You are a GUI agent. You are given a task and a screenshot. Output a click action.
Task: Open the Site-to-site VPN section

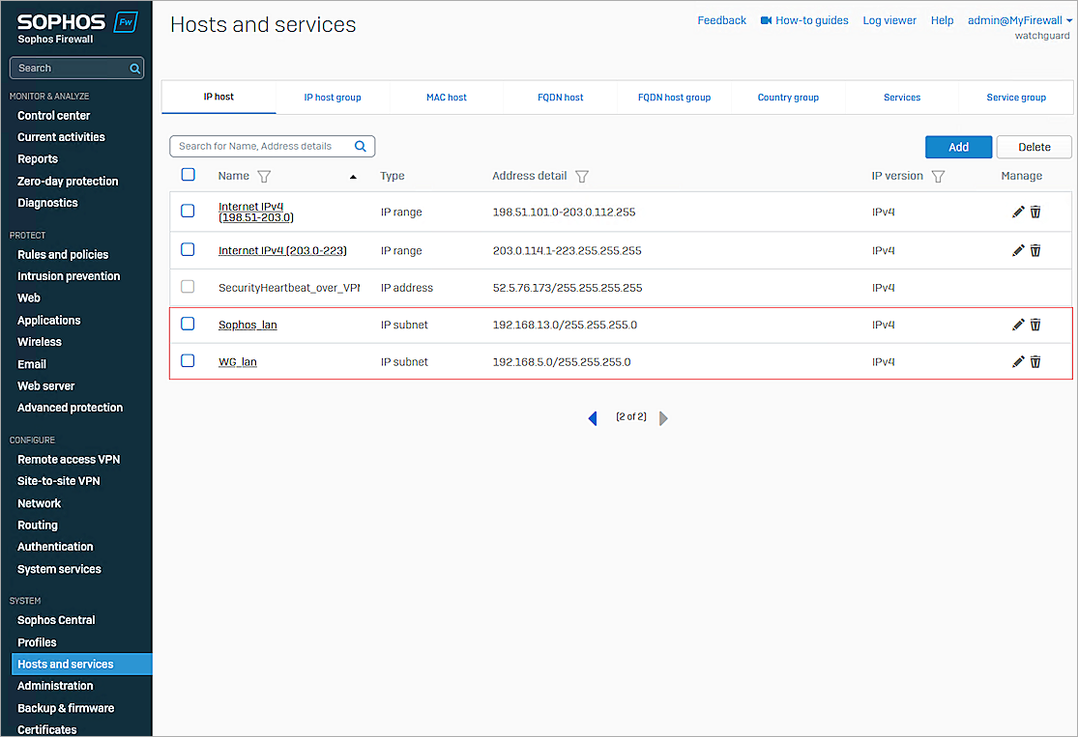click(x=60, y=480)
